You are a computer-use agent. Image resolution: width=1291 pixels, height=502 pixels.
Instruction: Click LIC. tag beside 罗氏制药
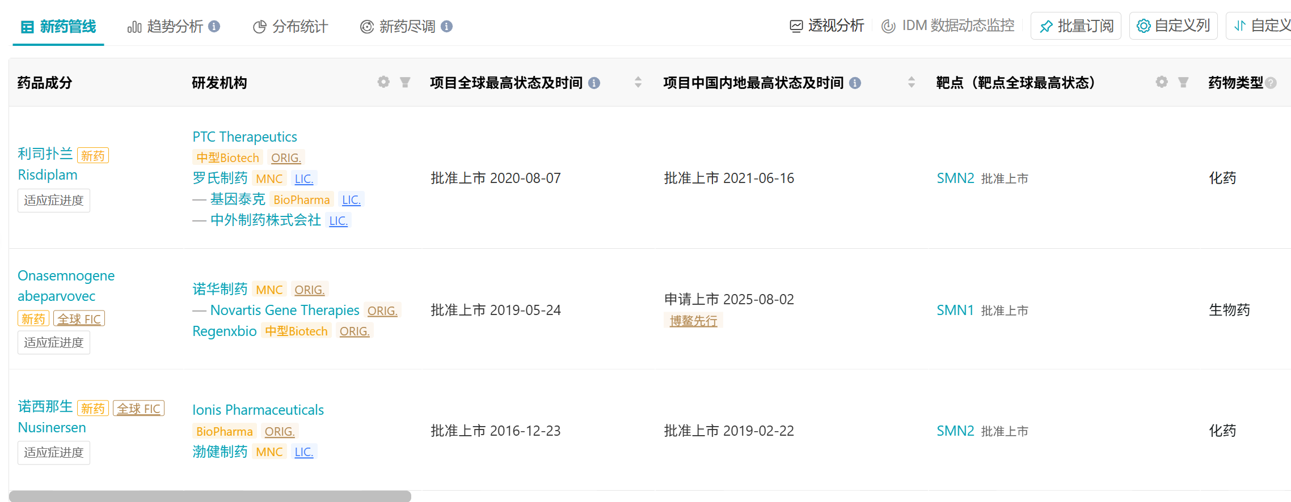pyautogui.click(x=304, y=178)
